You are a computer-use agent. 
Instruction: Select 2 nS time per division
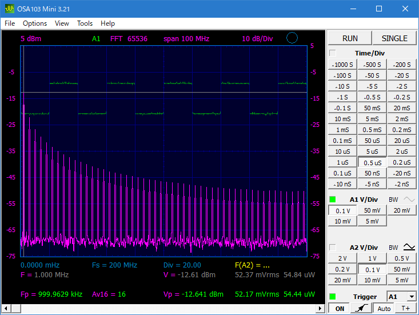(x=402, y=184)
